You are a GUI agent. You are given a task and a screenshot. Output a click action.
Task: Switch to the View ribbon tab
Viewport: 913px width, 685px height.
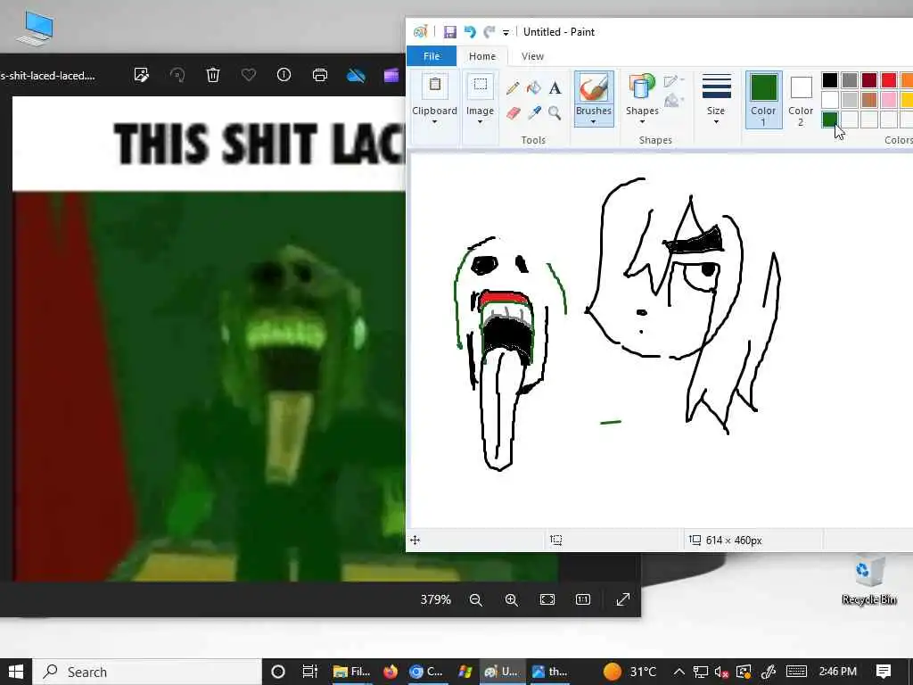(532, 56)
